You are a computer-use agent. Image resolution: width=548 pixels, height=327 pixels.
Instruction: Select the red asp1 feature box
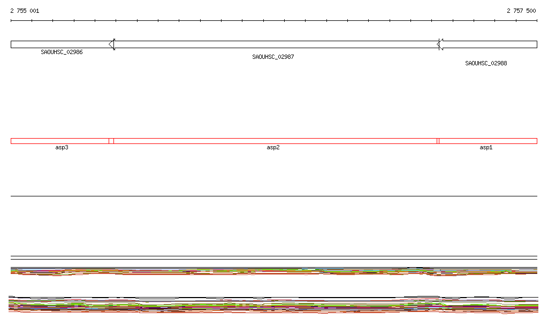click(487, 141)
